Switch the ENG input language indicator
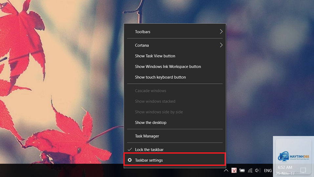The width and height of the screenshot is (314, 177). (x=268, y=170)
